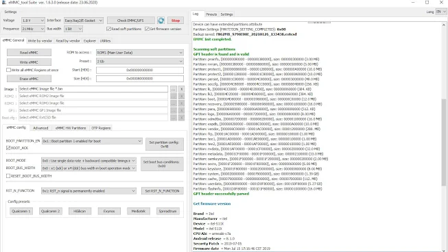448x252 pixels.
Task: Switch to the Read by vendor tab
Action: tap(68, 41)
